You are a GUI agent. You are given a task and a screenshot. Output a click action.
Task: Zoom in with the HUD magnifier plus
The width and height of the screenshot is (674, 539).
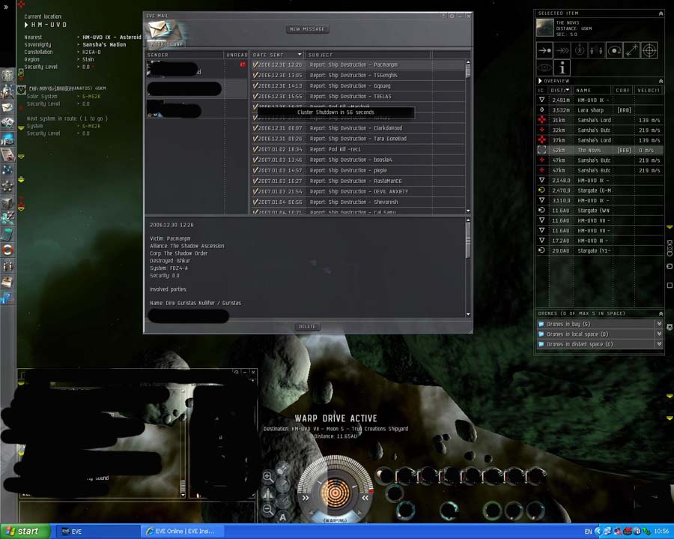[268, 476]
